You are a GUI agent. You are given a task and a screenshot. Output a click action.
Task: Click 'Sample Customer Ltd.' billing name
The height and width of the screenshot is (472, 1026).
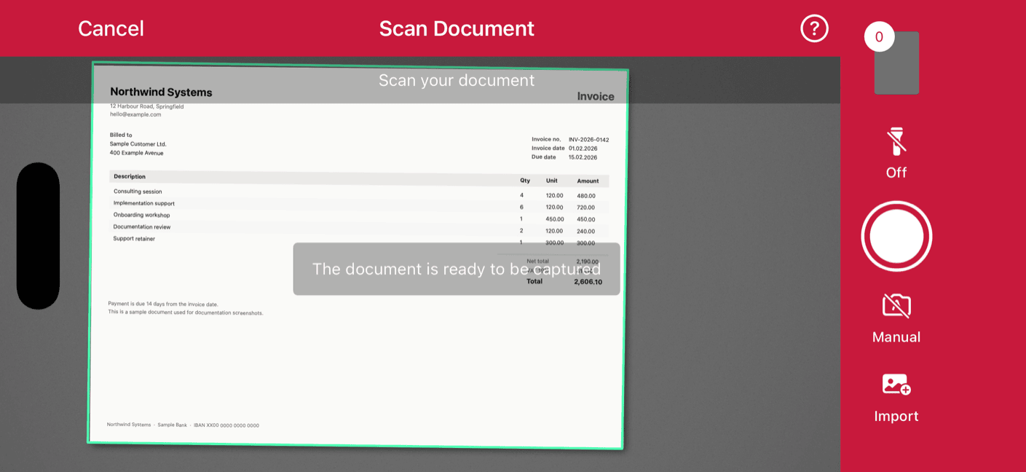coord(138,144)
